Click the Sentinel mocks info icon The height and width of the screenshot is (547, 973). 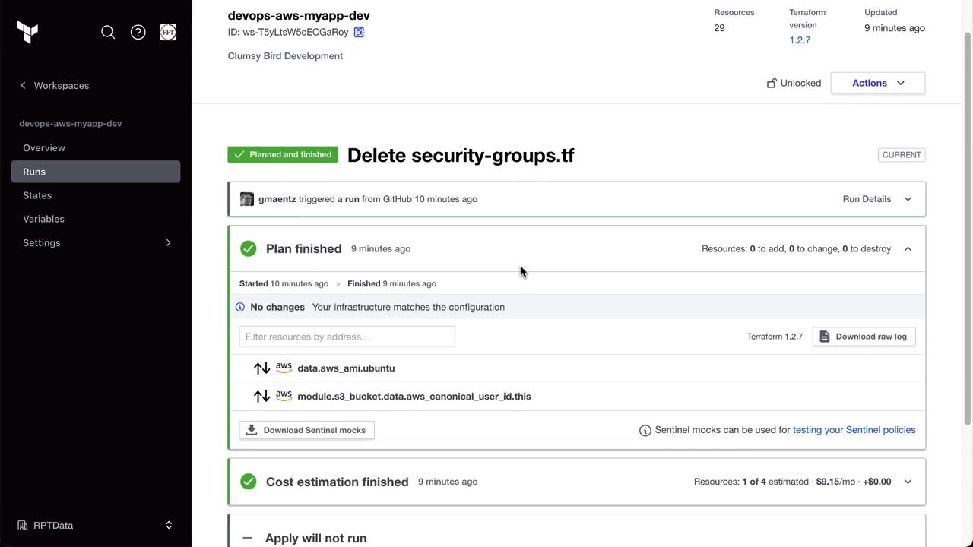(x=645, y=431)
